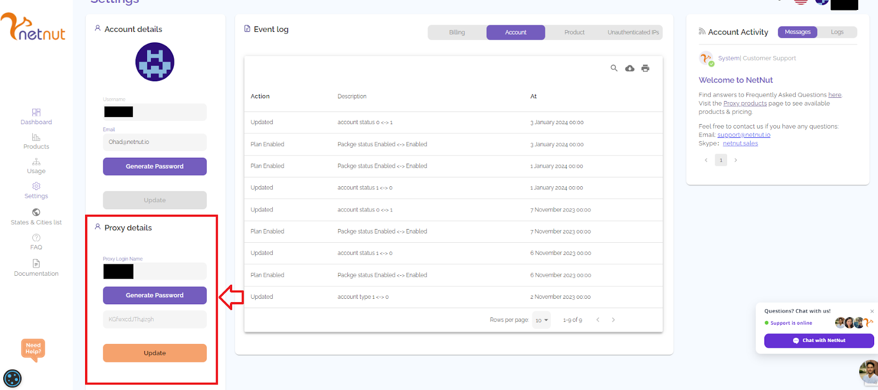Switch to the Billing tab
Image resolution: width=878 pixels, height=390 pixels.
click(457, 32)
